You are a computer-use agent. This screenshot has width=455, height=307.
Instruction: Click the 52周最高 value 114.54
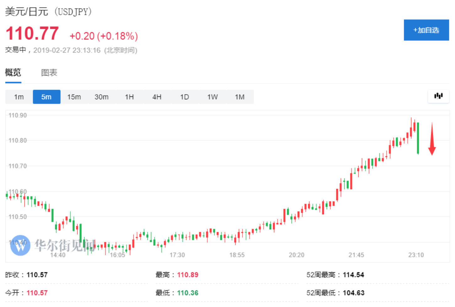[x=353, y=275]
